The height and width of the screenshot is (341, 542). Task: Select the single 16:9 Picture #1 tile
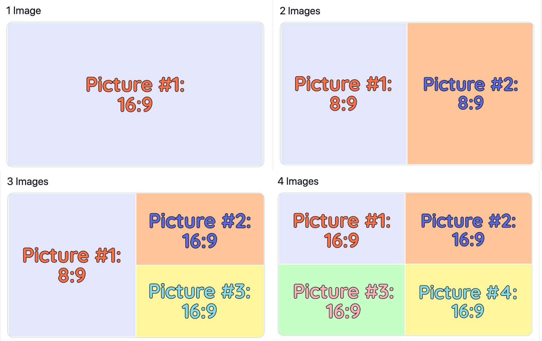[x=135, y=136]
